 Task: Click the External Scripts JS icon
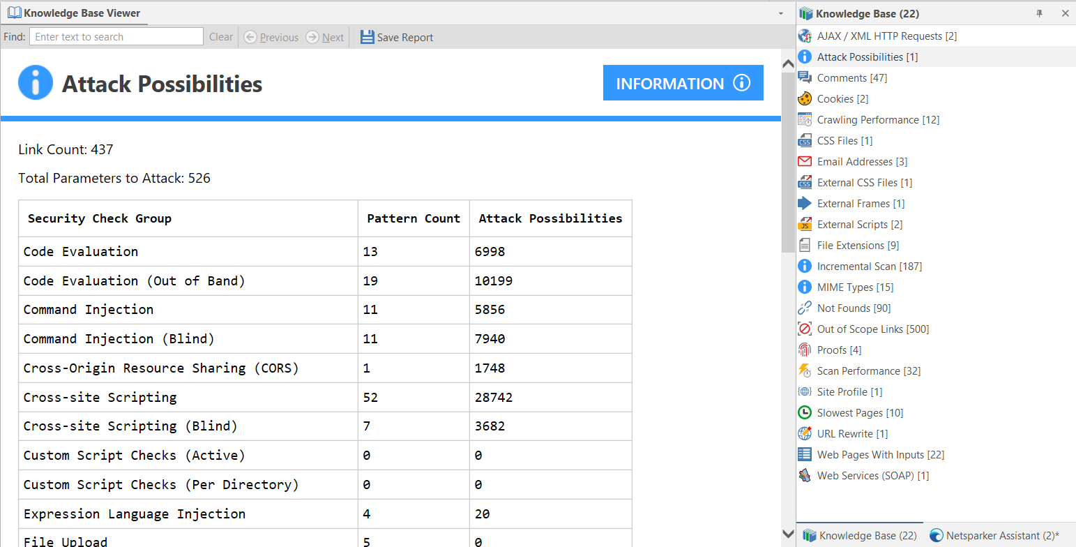[x=805, y=224]
